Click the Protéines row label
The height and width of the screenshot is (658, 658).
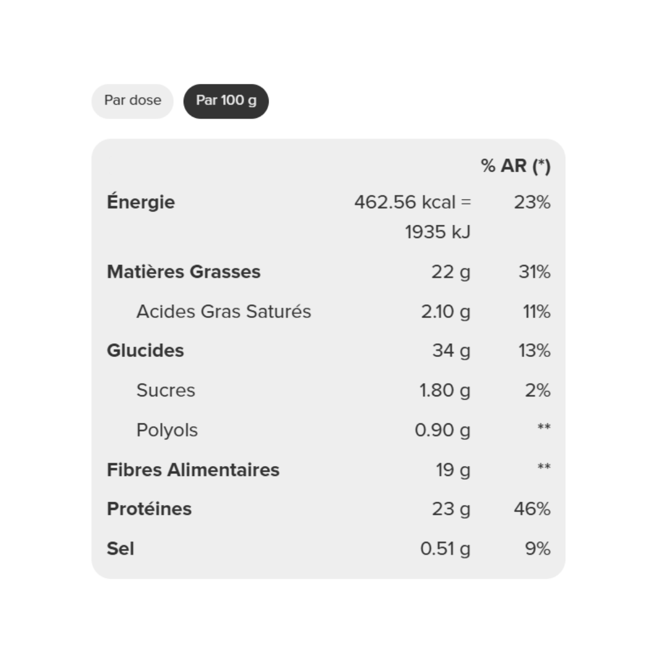[x=149, y=509]
